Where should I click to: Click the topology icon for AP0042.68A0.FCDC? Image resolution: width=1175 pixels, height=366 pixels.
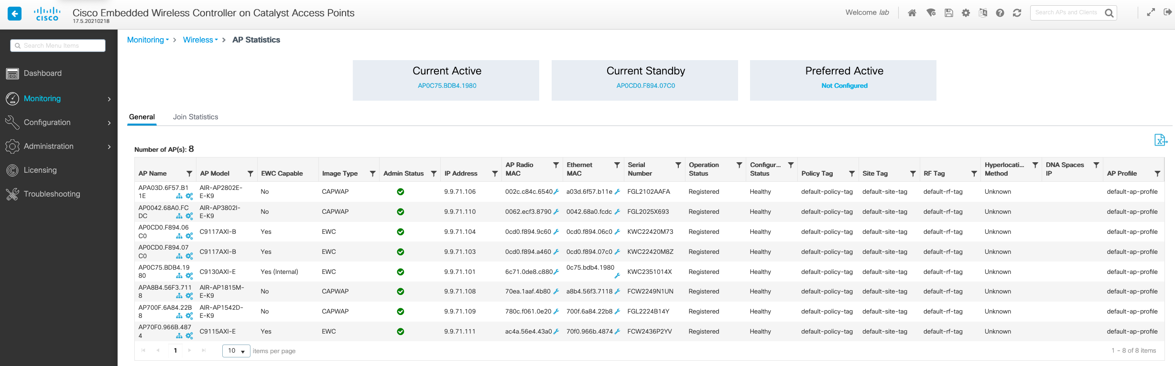[x=179, y=216]
